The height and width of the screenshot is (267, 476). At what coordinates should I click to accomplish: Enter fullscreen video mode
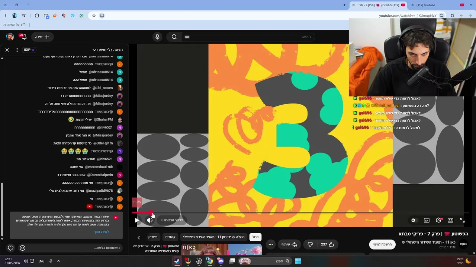(x=462, y=220)
